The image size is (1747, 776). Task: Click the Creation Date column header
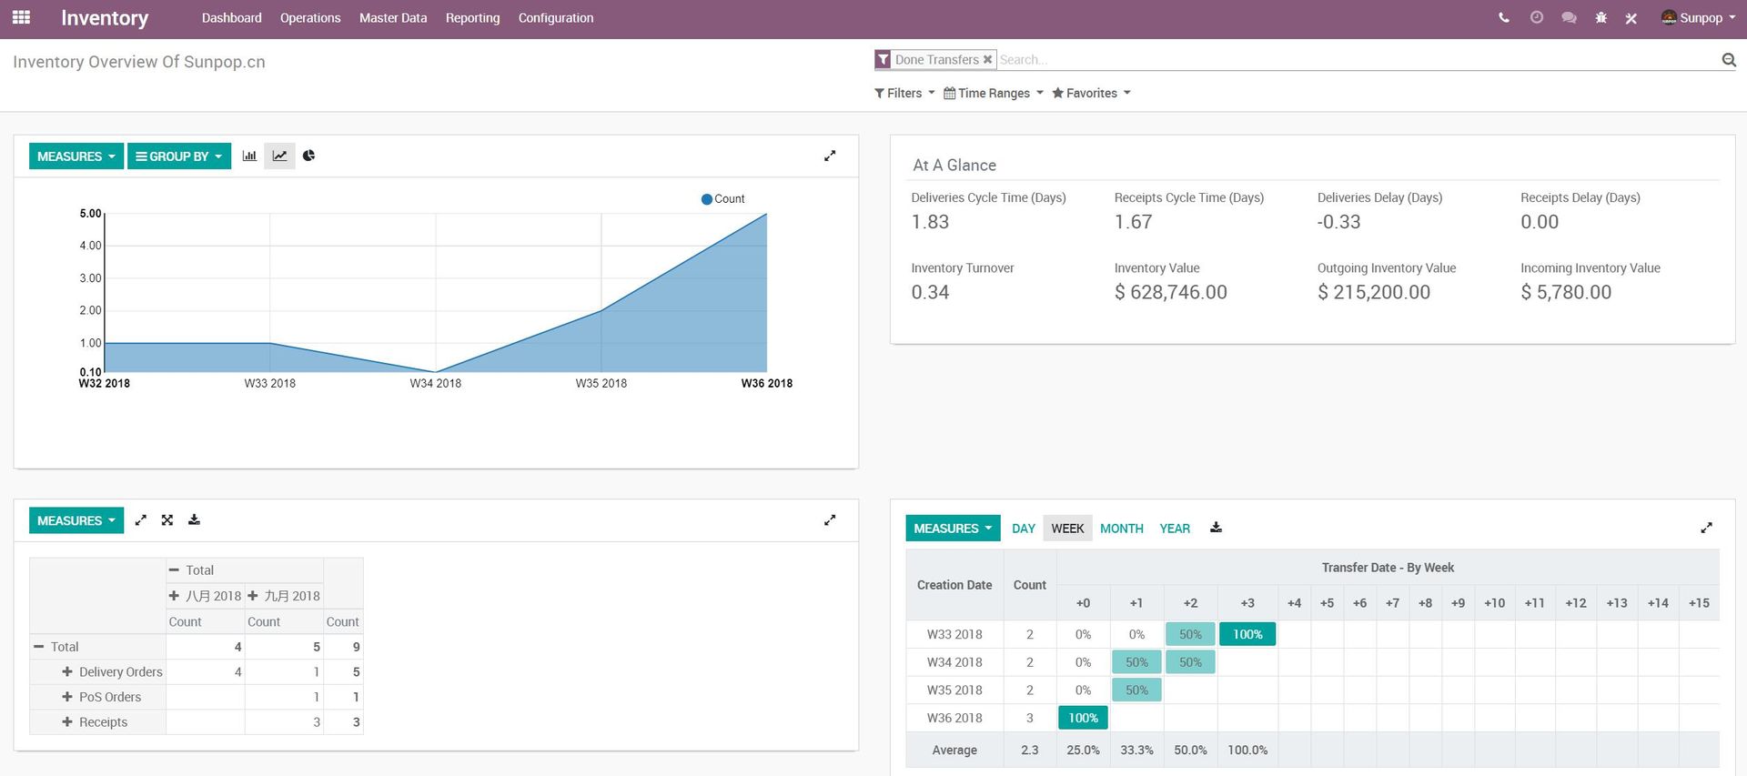954,585
